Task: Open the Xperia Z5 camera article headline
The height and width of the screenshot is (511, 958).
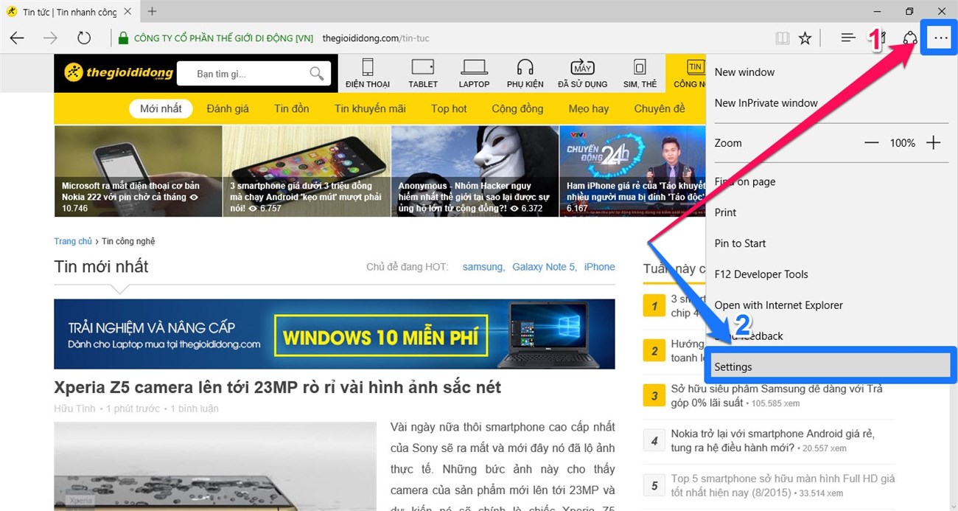Action: coord(278,387)
